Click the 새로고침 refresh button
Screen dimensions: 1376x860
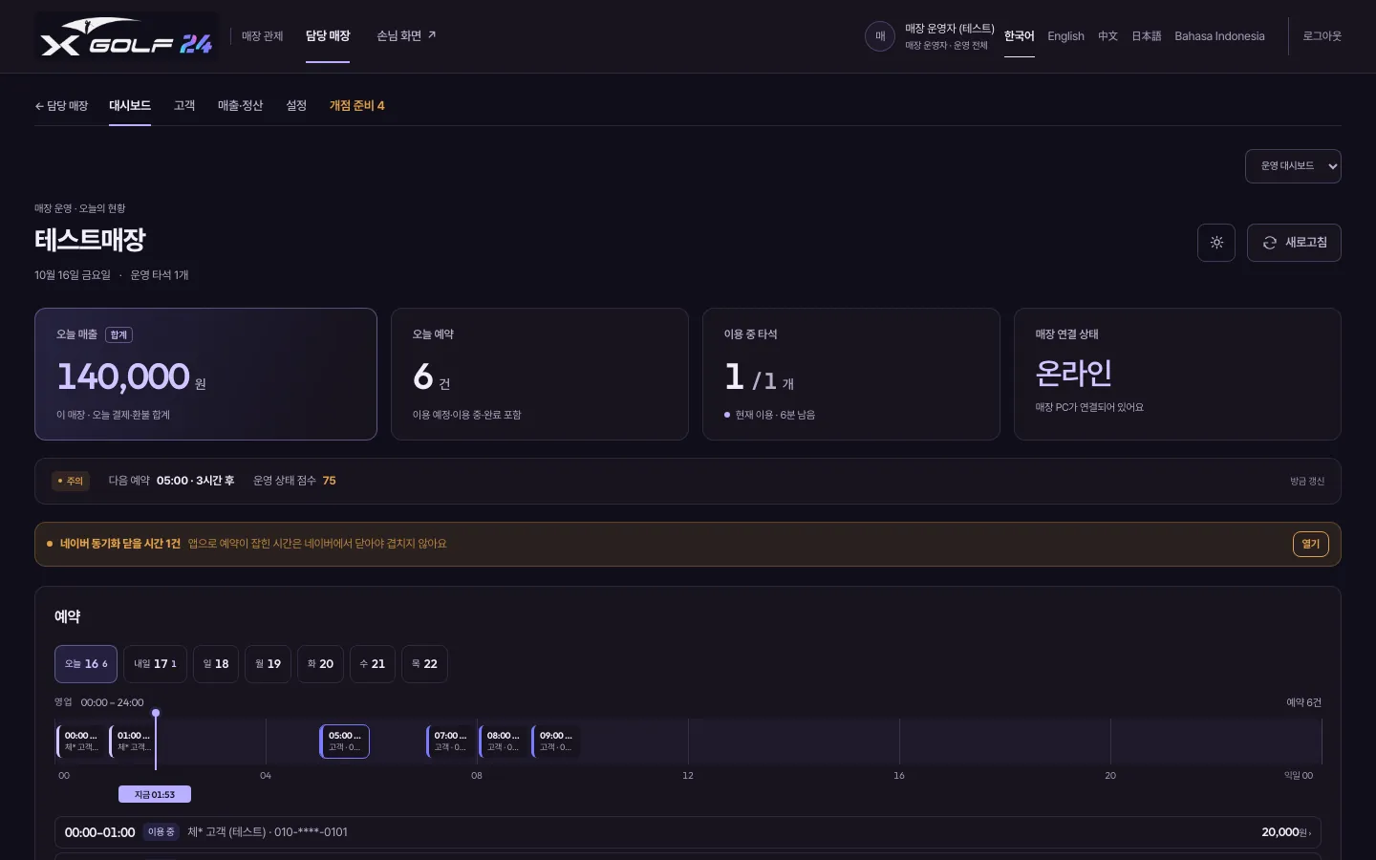pyautogui.click(x=1294, y=243)
